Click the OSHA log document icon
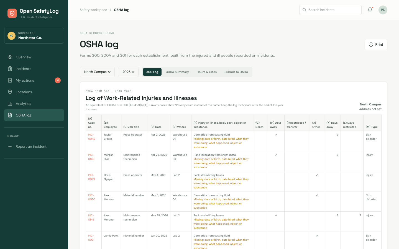Image resolution: width=399 pixels, height=249 pixels. pos(10,115)
